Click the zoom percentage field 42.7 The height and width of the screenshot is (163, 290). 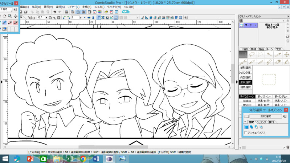coord(40,17)
